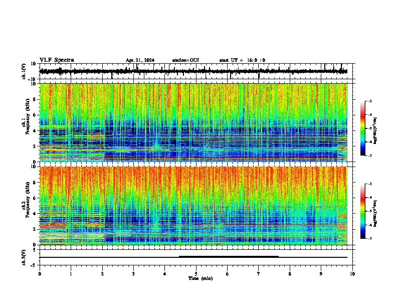The width and height of the screenshot is (397, 307).
Task: Click the thick black segment in ch.3 panel
Action: click(229, 257)
